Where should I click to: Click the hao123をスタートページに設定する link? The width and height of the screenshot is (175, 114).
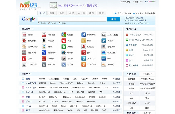78,5
